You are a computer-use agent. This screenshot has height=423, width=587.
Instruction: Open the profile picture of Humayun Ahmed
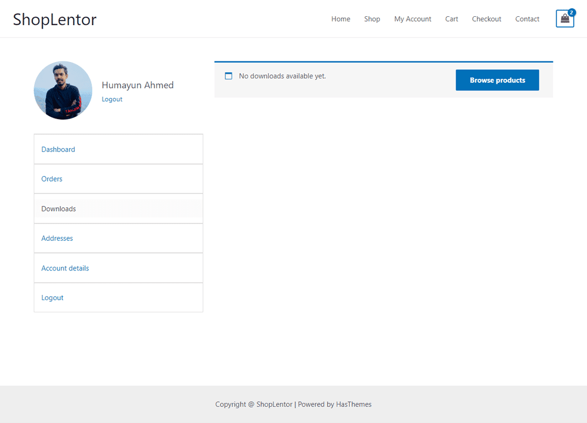coord(63,90)
